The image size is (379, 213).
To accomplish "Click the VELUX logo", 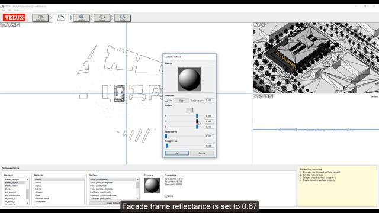I will tap(14, 18).
